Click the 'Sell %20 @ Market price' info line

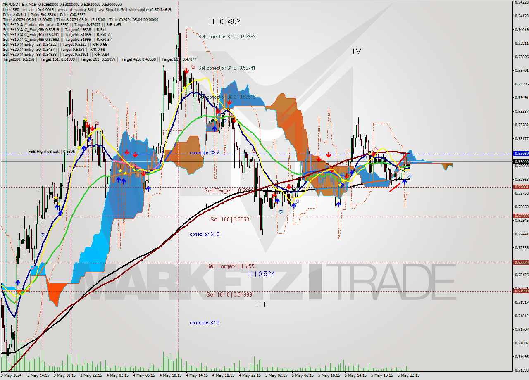pos(62,24)
